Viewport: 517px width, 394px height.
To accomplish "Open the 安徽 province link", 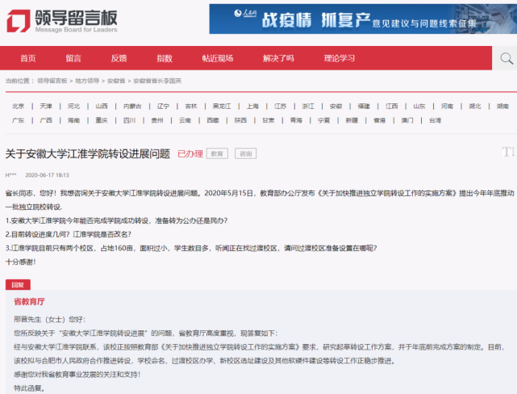I will 336,107.
